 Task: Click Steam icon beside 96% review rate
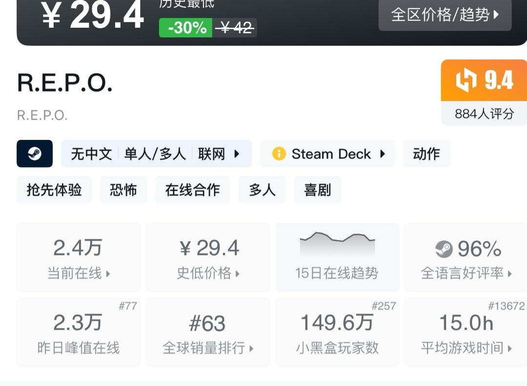(444, 250)
